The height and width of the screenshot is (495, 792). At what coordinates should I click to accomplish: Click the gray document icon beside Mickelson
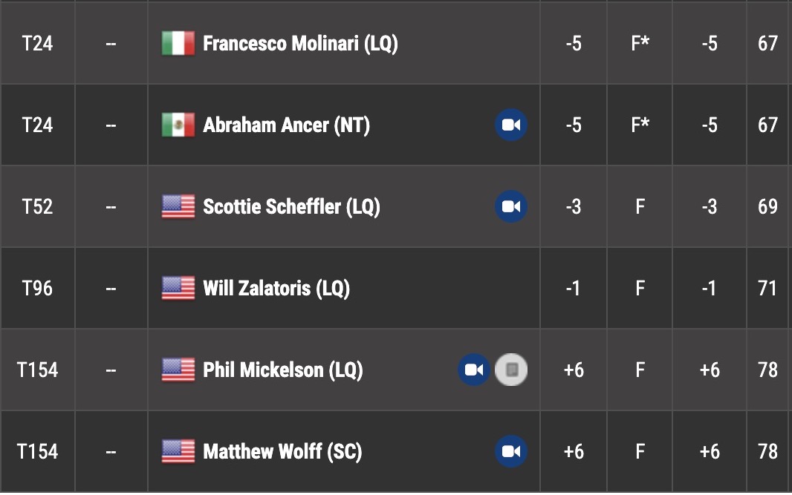point(511,370)
